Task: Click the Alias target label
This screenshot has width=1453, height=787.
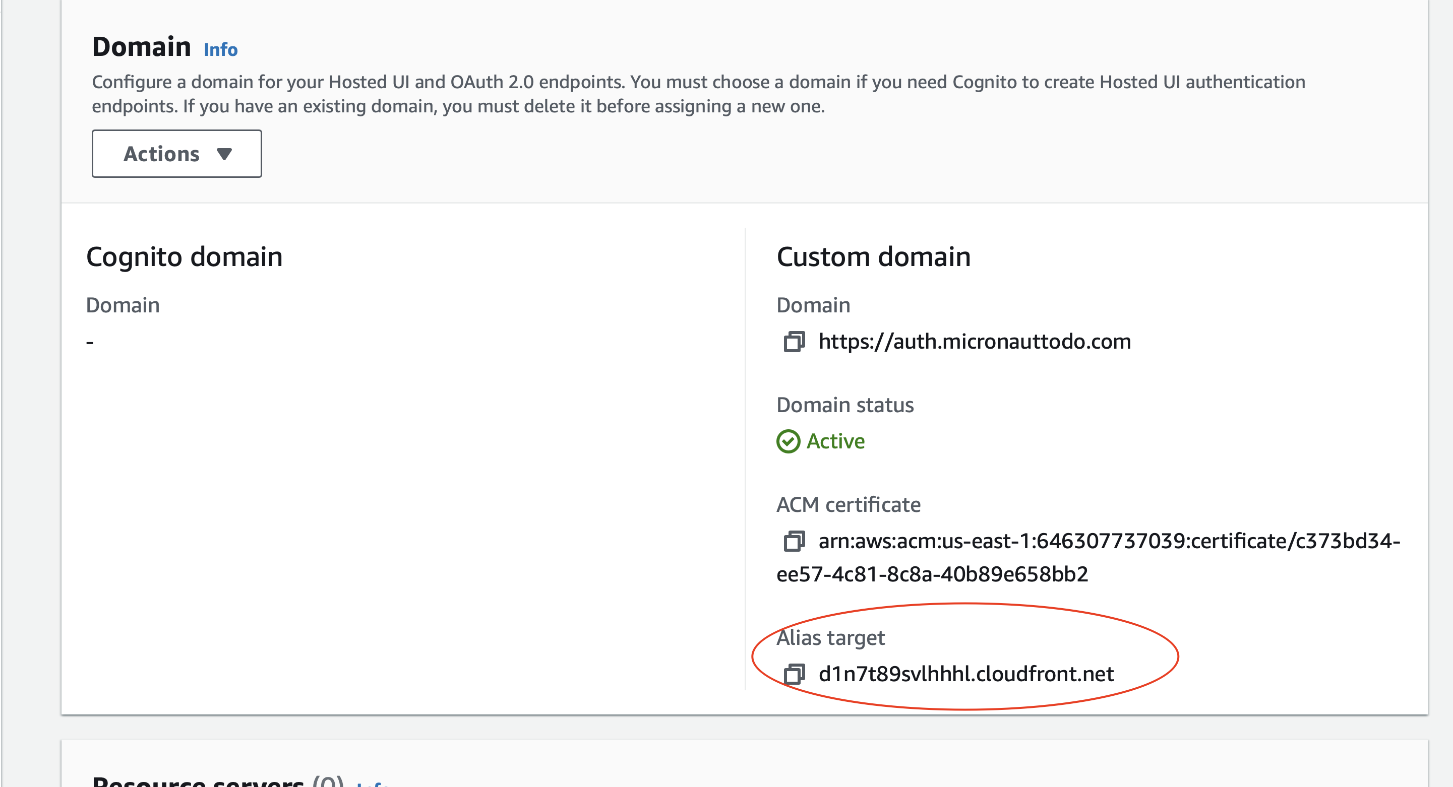Action: (830, 637)
